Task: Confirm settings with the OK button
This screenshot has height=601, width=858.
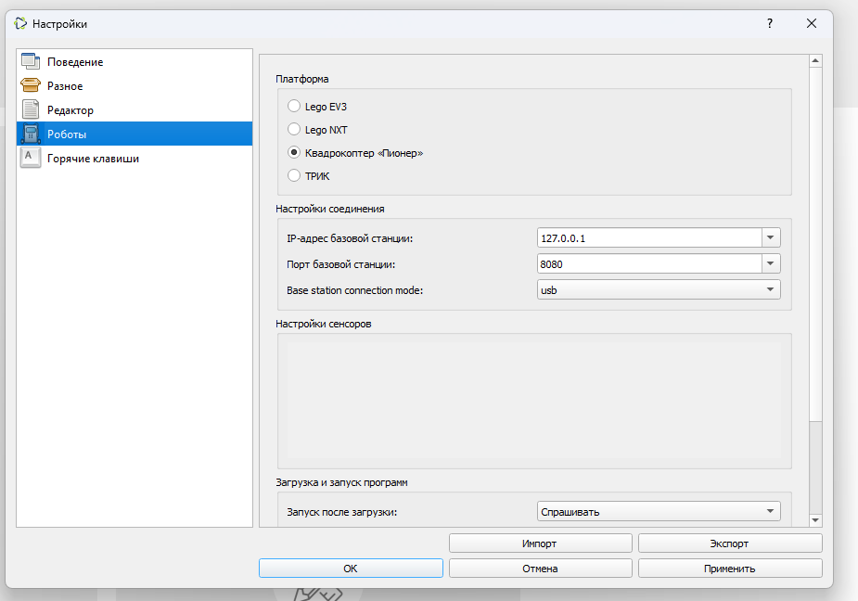Action: point(351,569)
